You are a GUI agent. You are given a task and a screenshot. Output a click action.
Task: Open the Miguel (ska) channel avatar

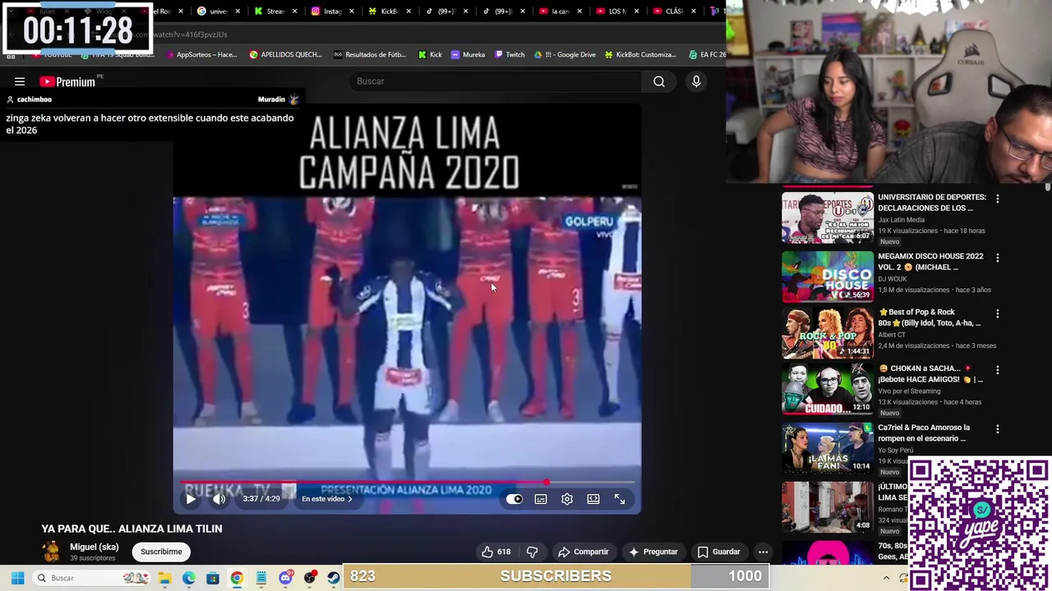(52, 552)
